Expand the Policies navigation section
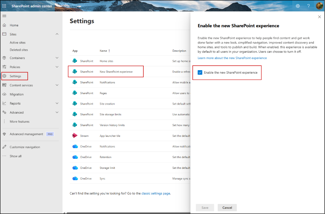325x214 pixels. pos(57,67)
